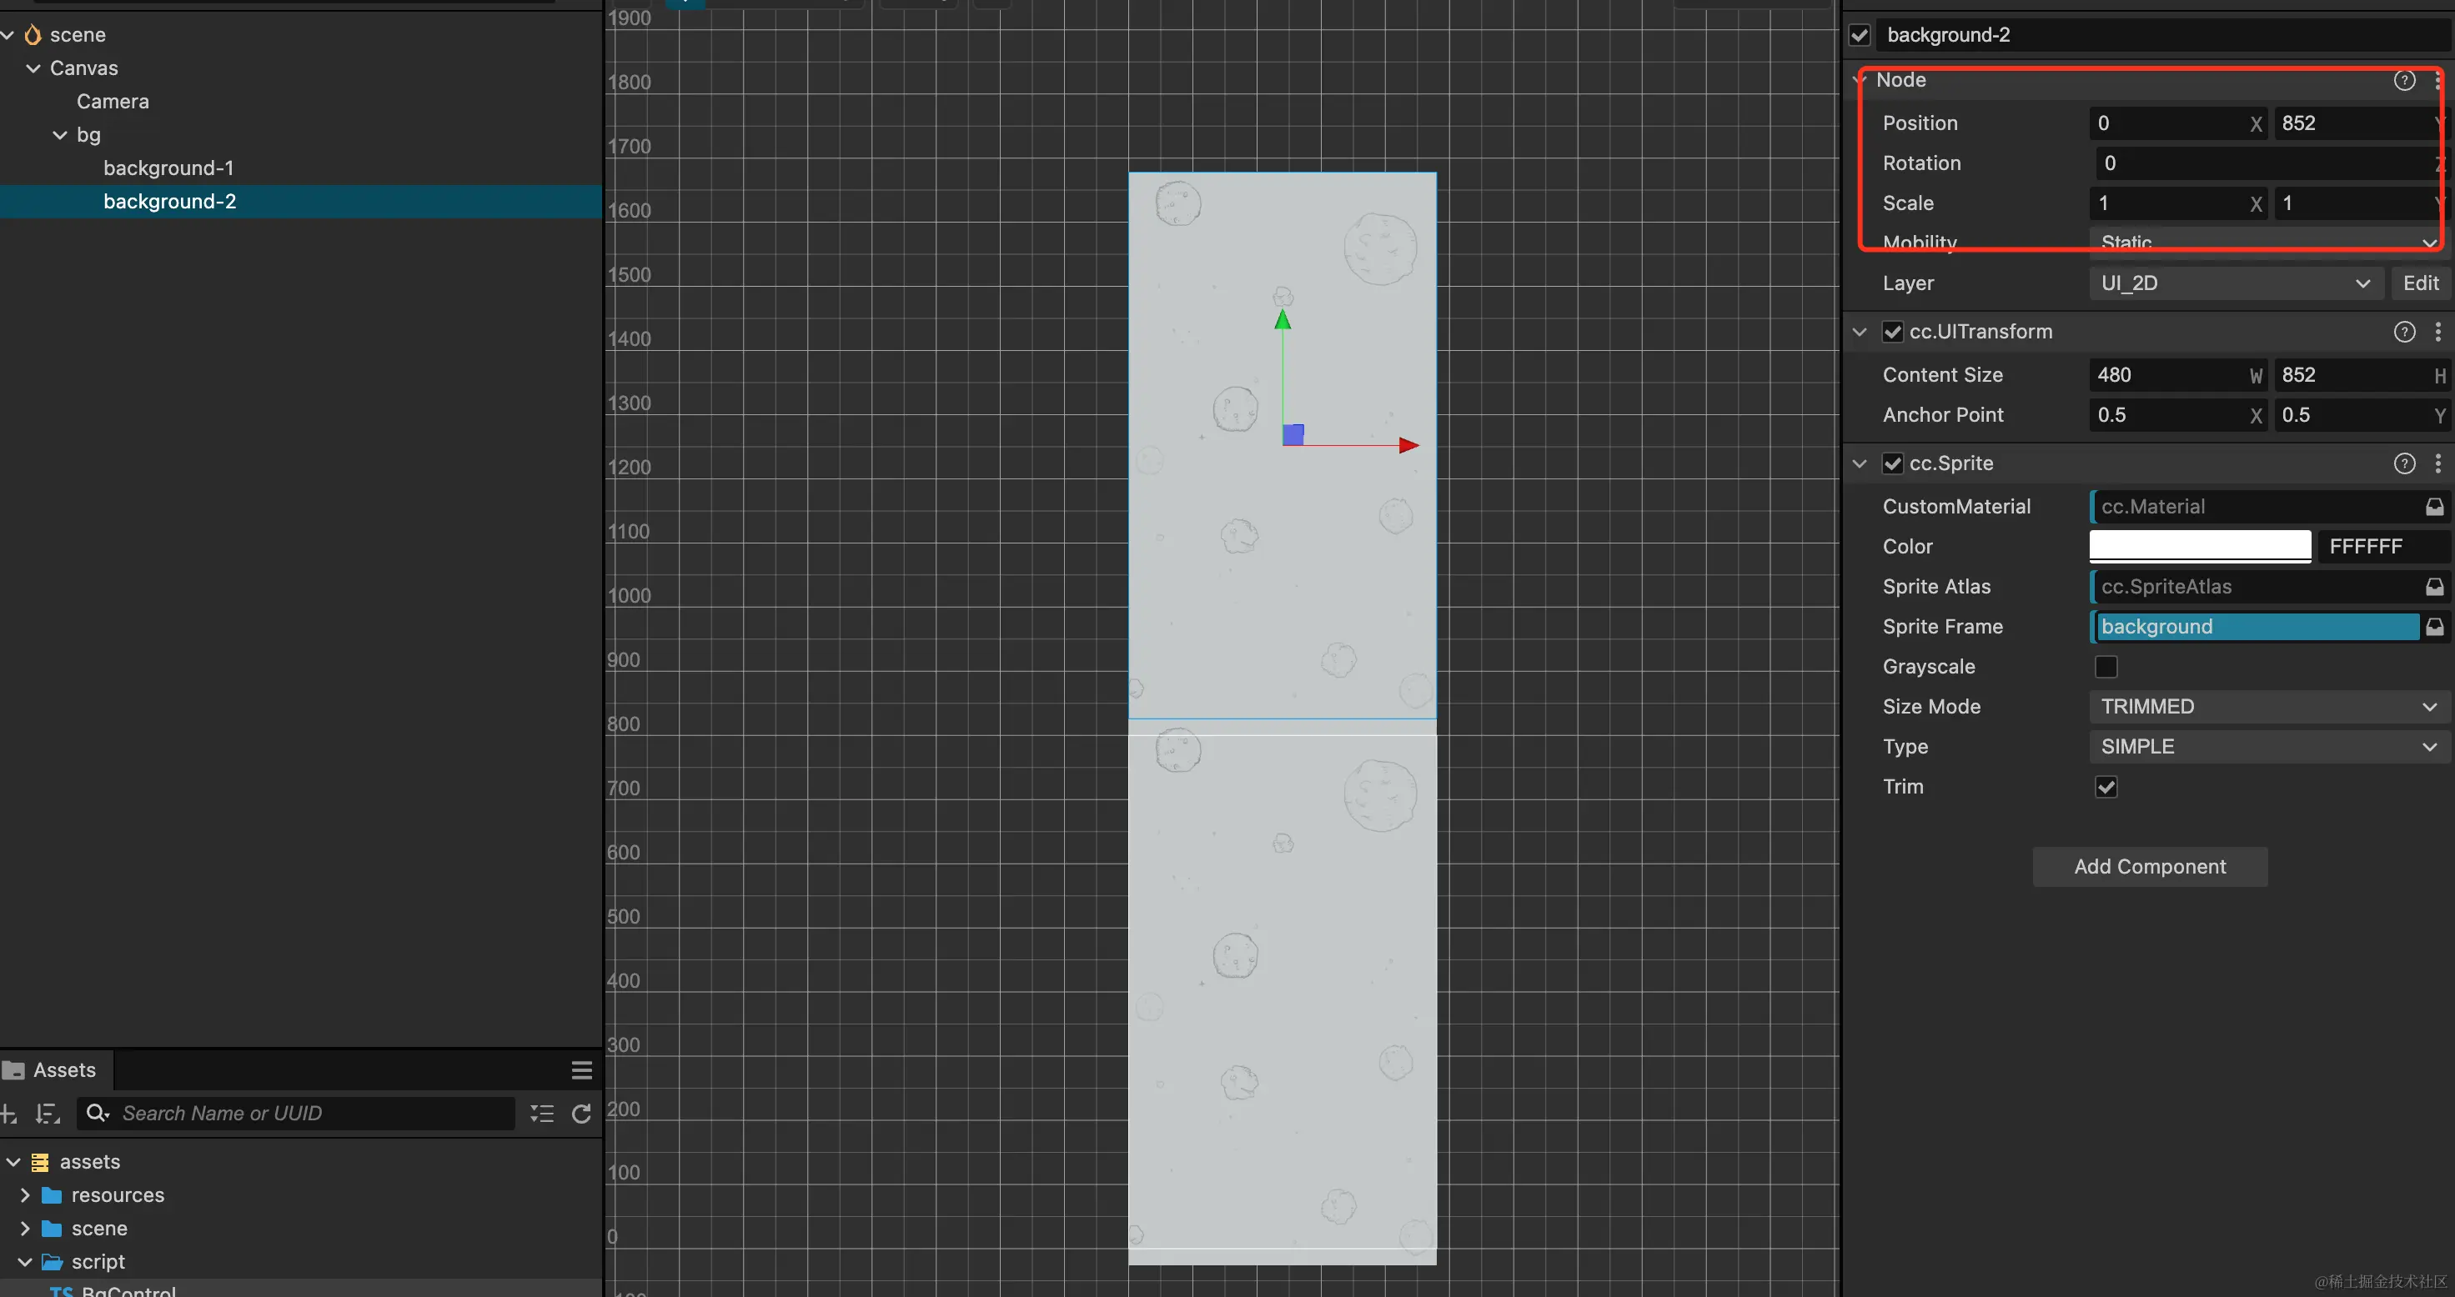This screenshot has width=2455, height=1297.
Task: Click the Content Size width field
Action: tap(2177, 375)
